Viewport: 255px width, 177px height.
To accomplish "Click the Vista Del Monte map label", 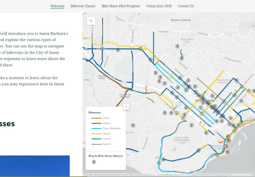I will point(102,77).
